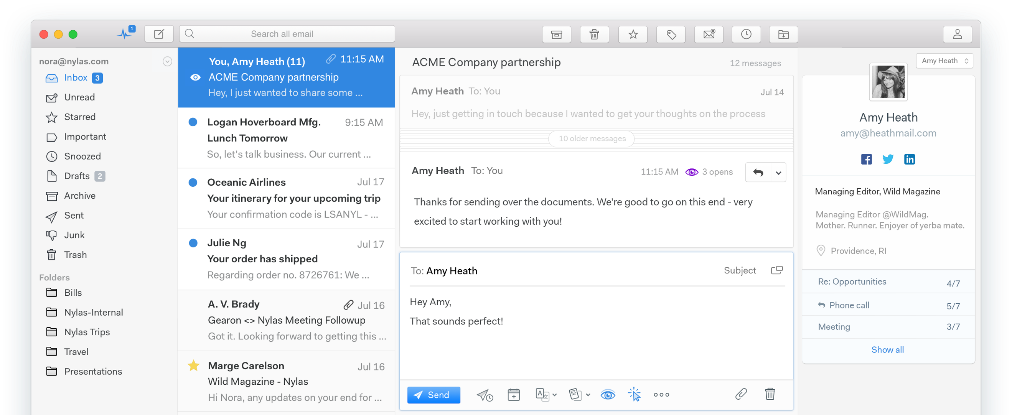This screenshot has width=1012, height=415.
Task: Toggle link tracking cursor icon in composer
Action: [x=634, y=395]
